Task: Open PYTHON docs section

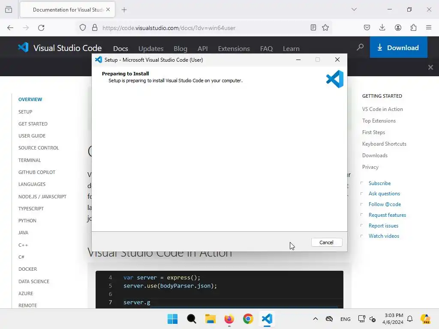Action: (x=27, y=221)
